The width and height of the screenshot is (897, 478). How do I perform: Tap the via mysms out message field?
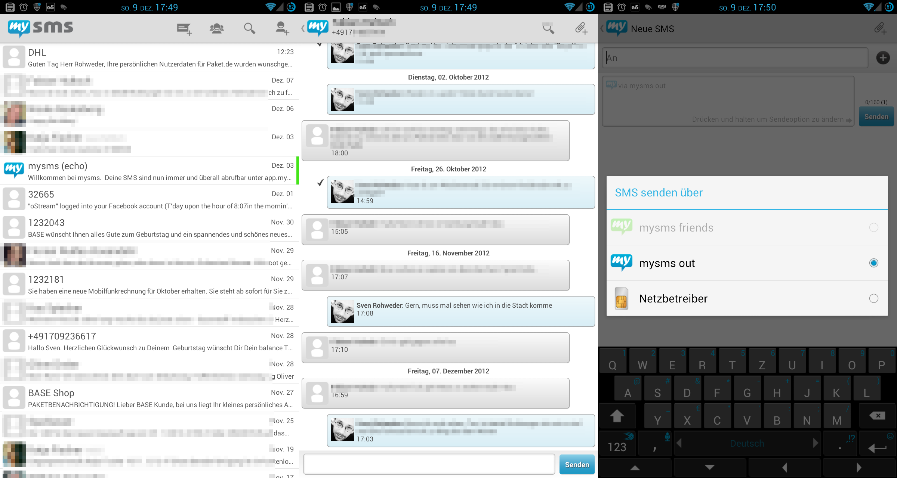[x=728, y=101]
